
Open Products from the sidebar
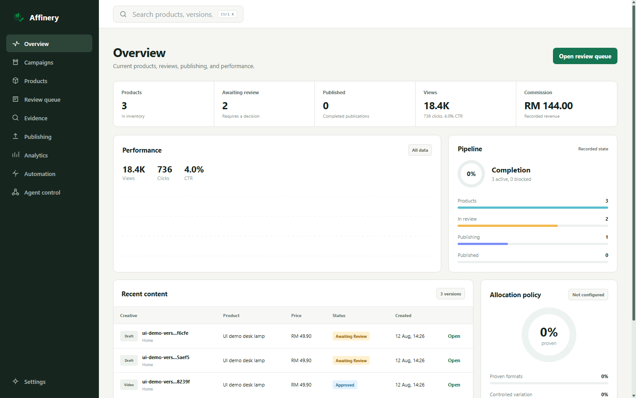click(x=49, y=81)
